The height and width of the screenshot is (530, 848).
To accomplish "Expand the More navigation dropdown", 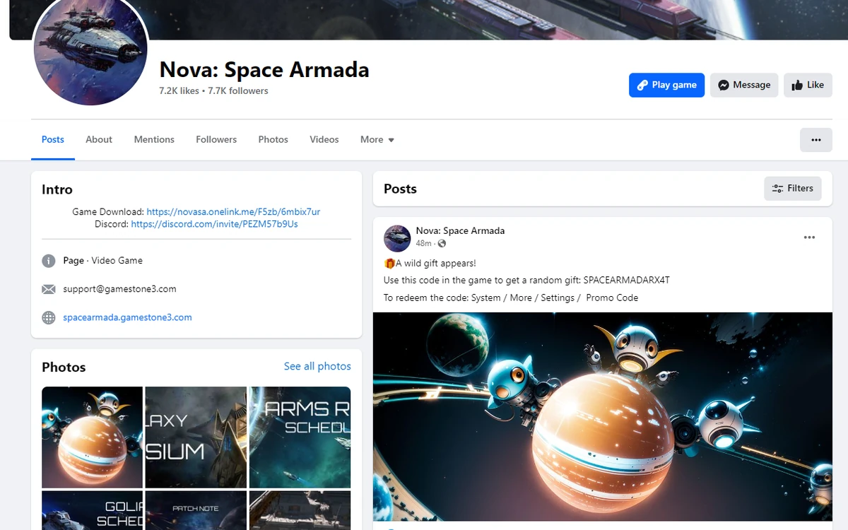I will 377,139.
